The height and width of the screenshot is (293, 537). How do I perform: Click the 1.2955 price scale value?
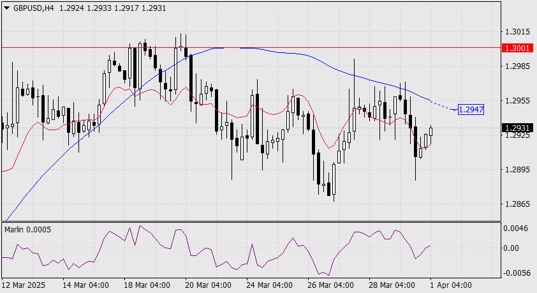(x=517, y=101)
